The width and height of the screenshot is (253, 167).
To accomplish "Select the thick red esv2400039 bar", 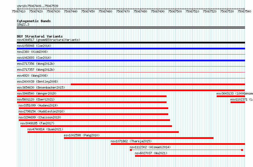I will click(x=158, y=84).
